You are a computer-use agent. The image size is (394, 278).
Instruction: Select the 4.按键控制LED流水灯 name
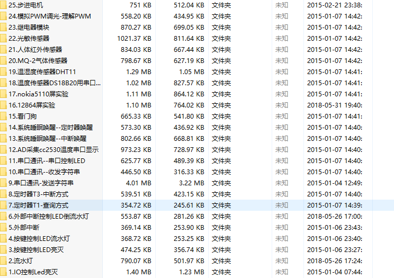pos(39,238)
